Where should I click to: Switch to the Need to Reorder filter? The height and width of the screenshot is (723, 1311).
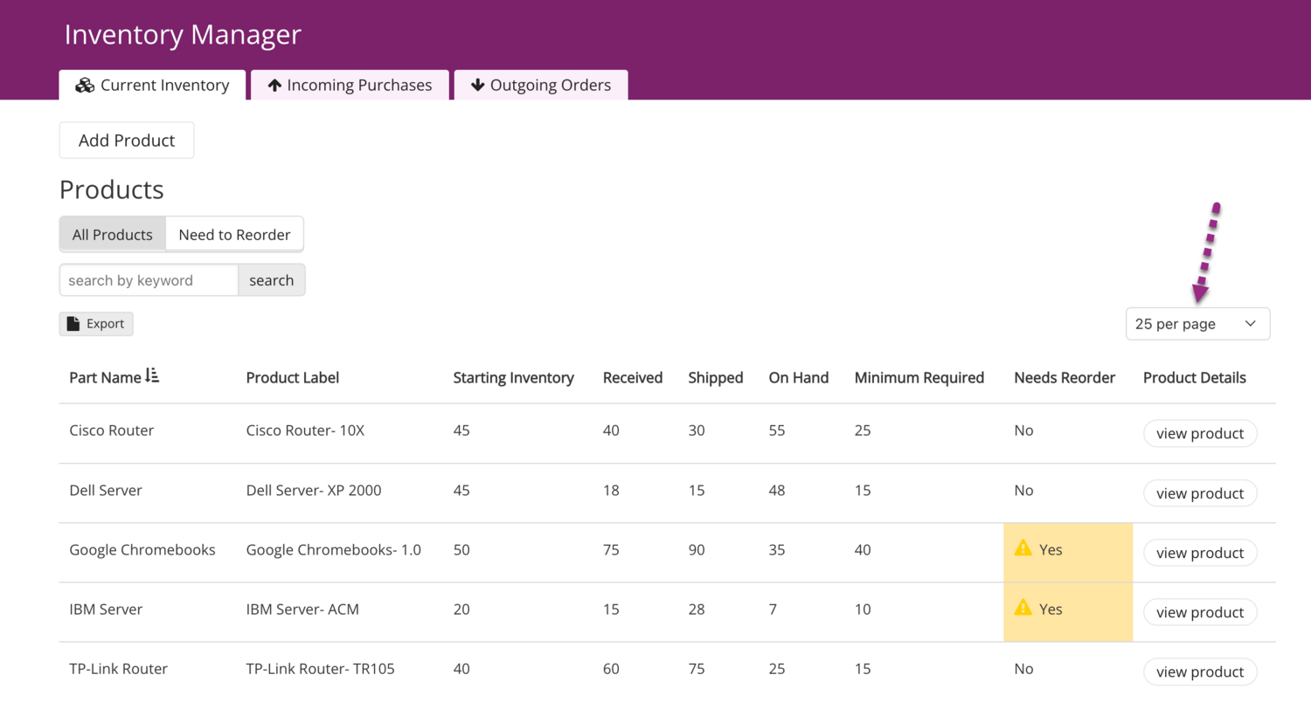(234, 235)
